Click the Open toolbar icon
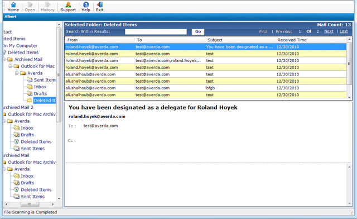 click(30, 7)
